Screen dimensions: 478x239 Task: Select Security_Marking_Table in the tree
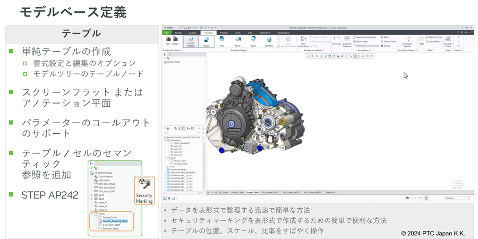[x=114, y=220]
